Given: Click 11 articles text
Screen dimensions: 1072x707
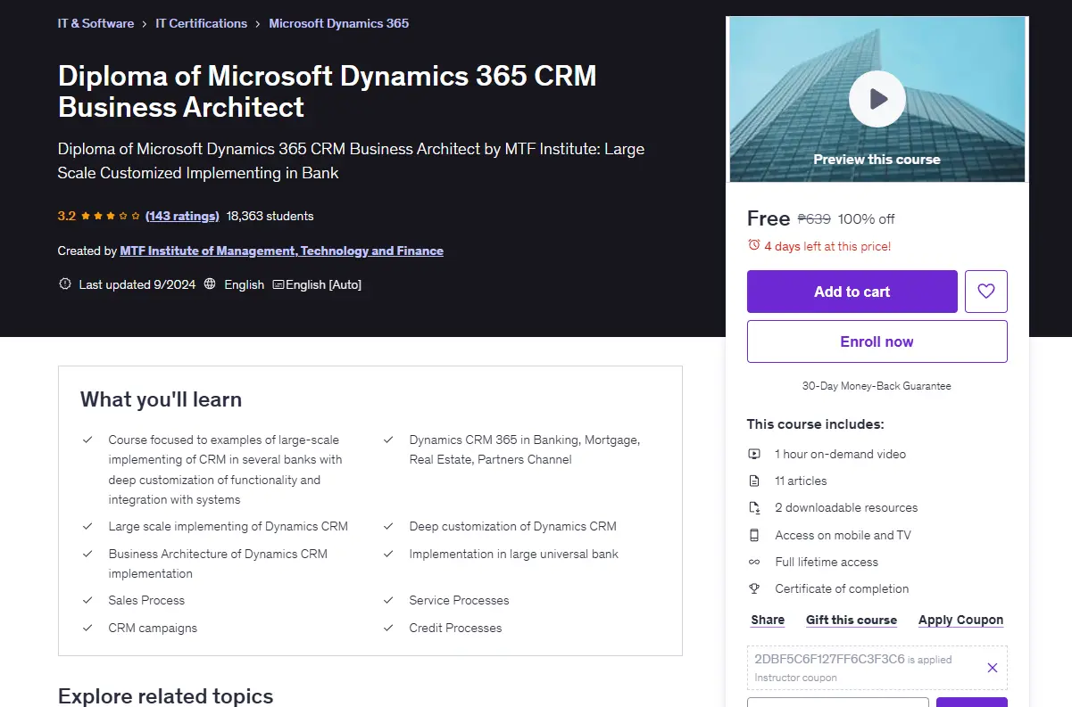Looking at the screenshot, I should point(802,481).
